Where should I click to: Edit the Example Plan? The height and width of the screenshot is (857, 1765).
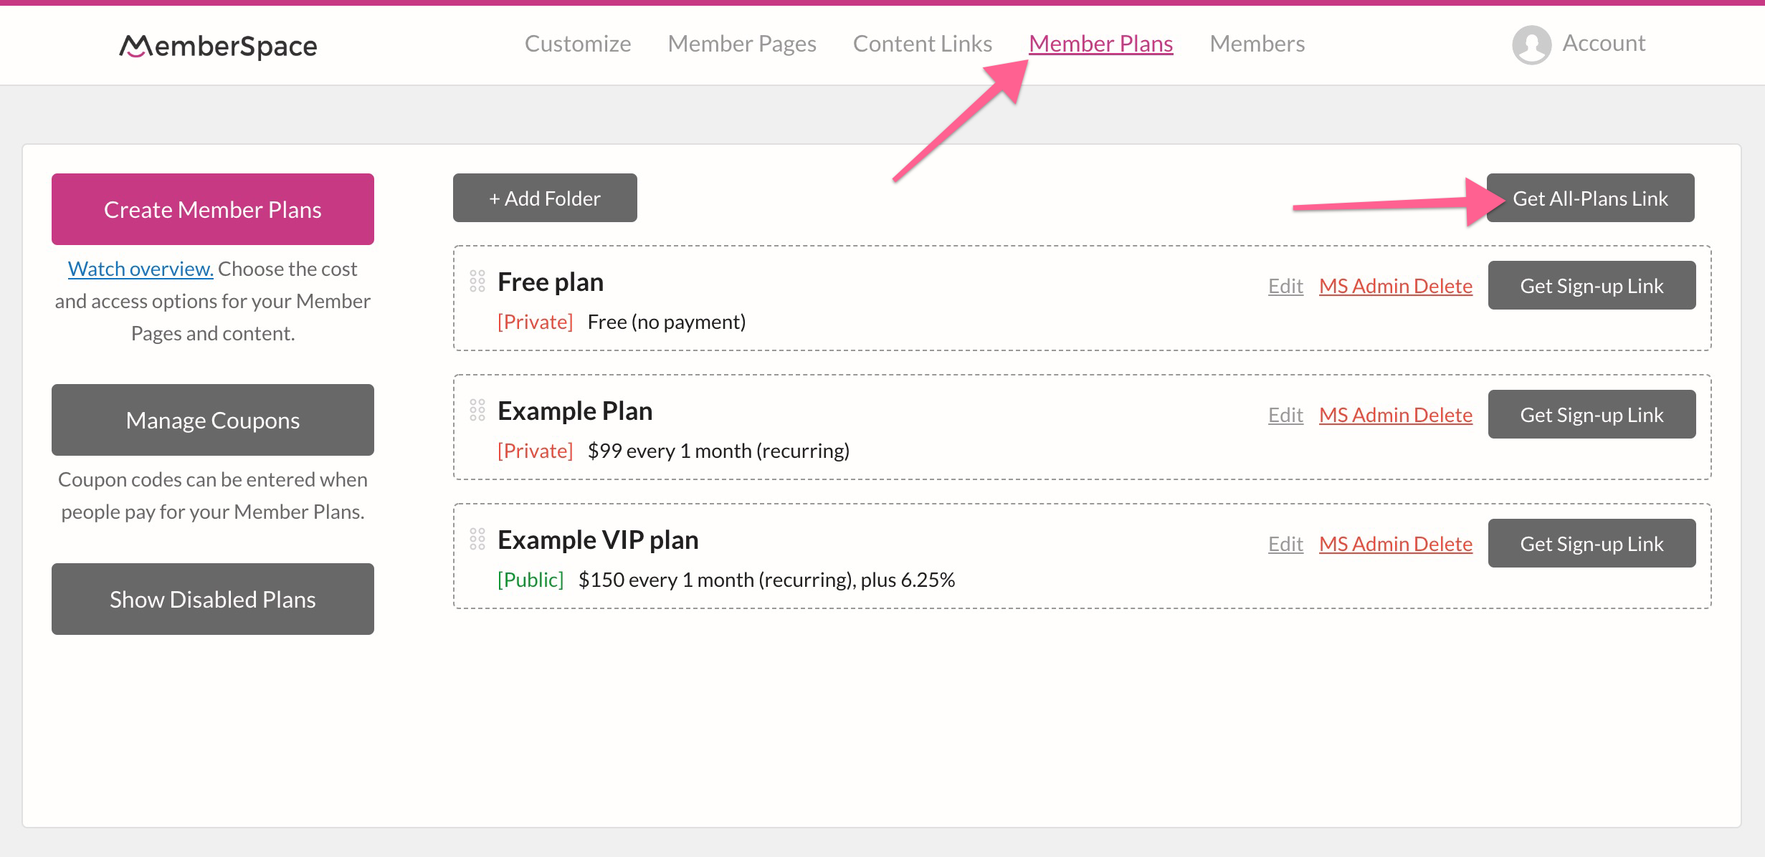point(1285,414)
